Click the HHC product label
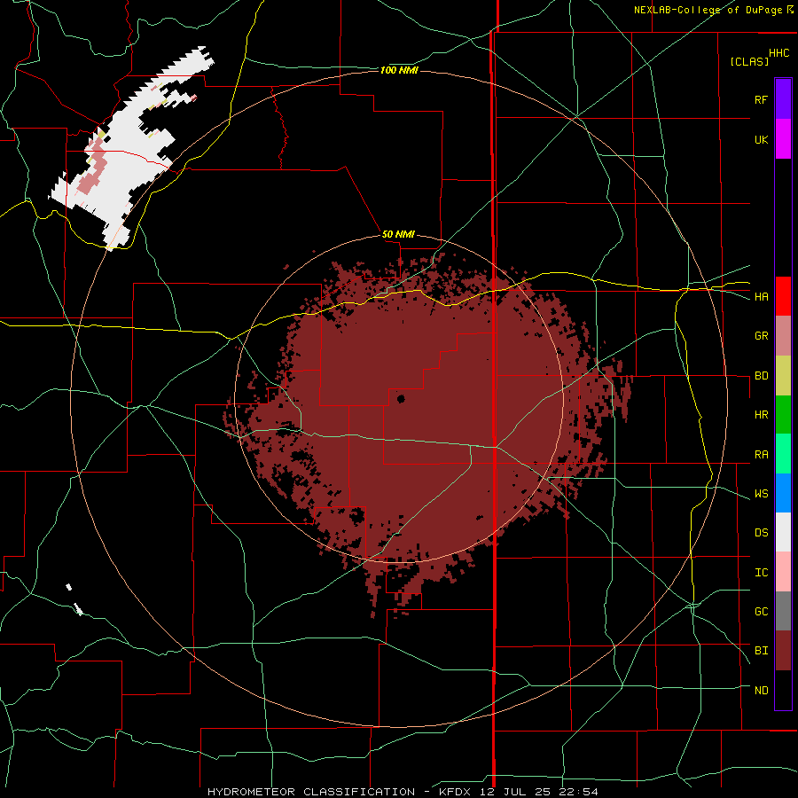The width and height of the screenshot is (798, 798). tap(779, 53)
